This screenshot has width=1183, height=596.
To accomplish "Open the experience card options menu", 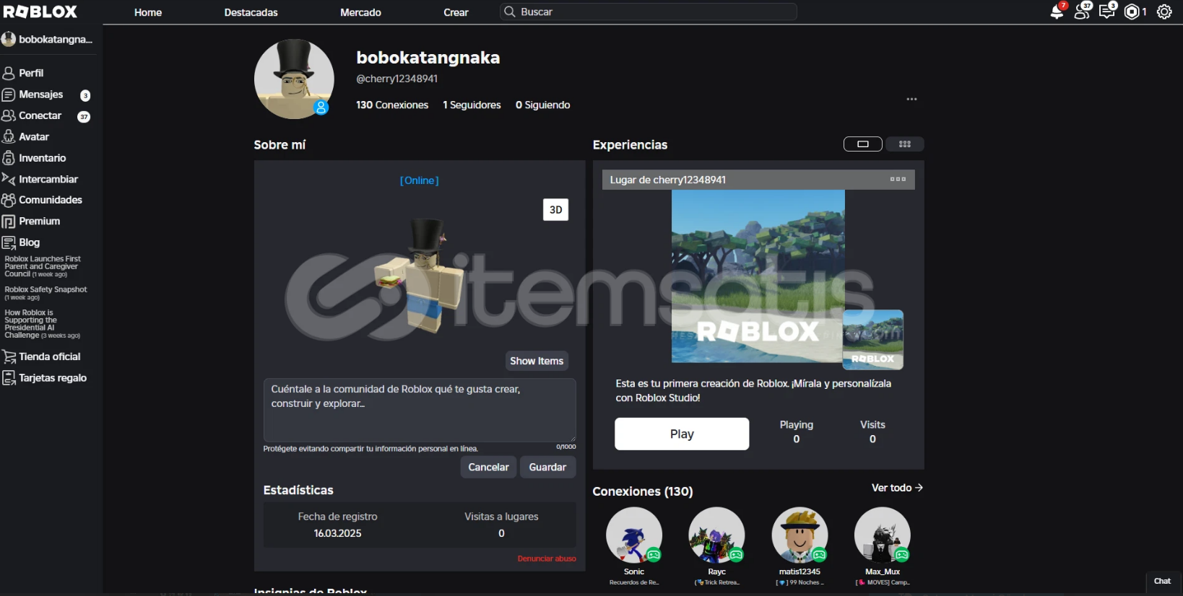I will (x=898, y=180).
